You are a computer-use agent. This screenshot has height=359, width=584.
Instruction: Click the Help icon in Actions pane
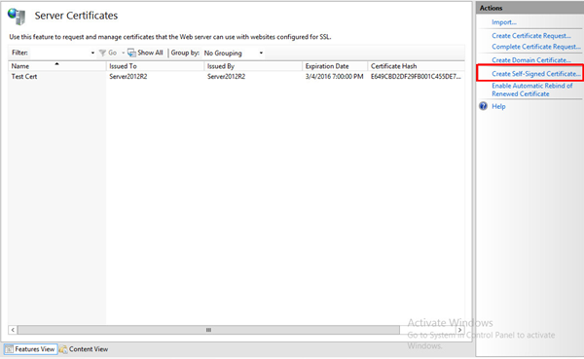pos(483,106)
